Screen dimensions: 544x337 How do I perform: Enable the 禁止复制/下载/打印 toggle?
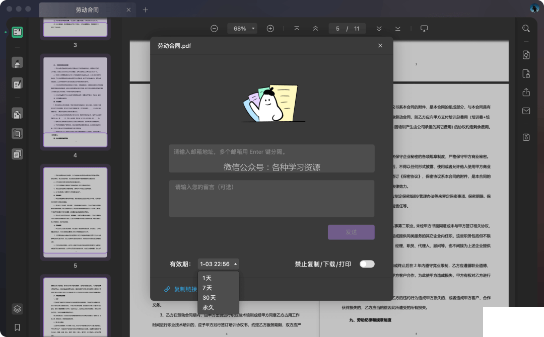click(x=367, y=264)
